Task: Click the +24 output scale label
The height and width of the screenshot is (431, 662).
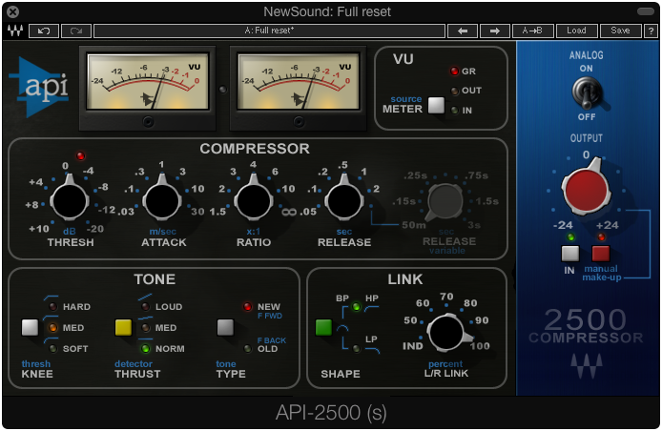Action: [607, 225]
